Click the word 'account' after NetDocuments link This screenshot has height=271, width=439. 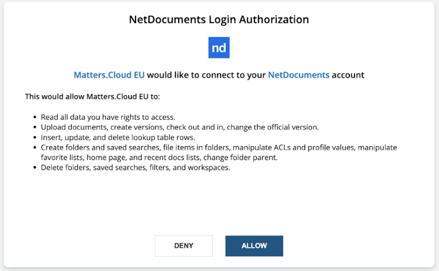348,75
